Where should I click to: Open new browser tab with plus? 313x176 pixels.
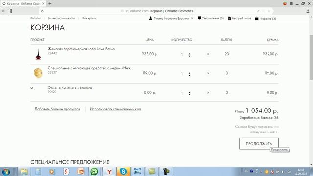(x=50, y=3)
